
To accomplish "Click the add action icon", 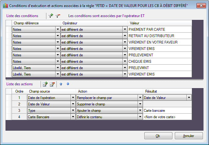I will pyautogui.click(x=45, y=84).
